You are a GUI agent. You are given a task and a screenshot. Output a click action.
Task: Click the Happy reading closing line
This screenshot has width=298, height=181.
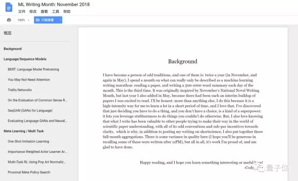(x=201, y=162)
